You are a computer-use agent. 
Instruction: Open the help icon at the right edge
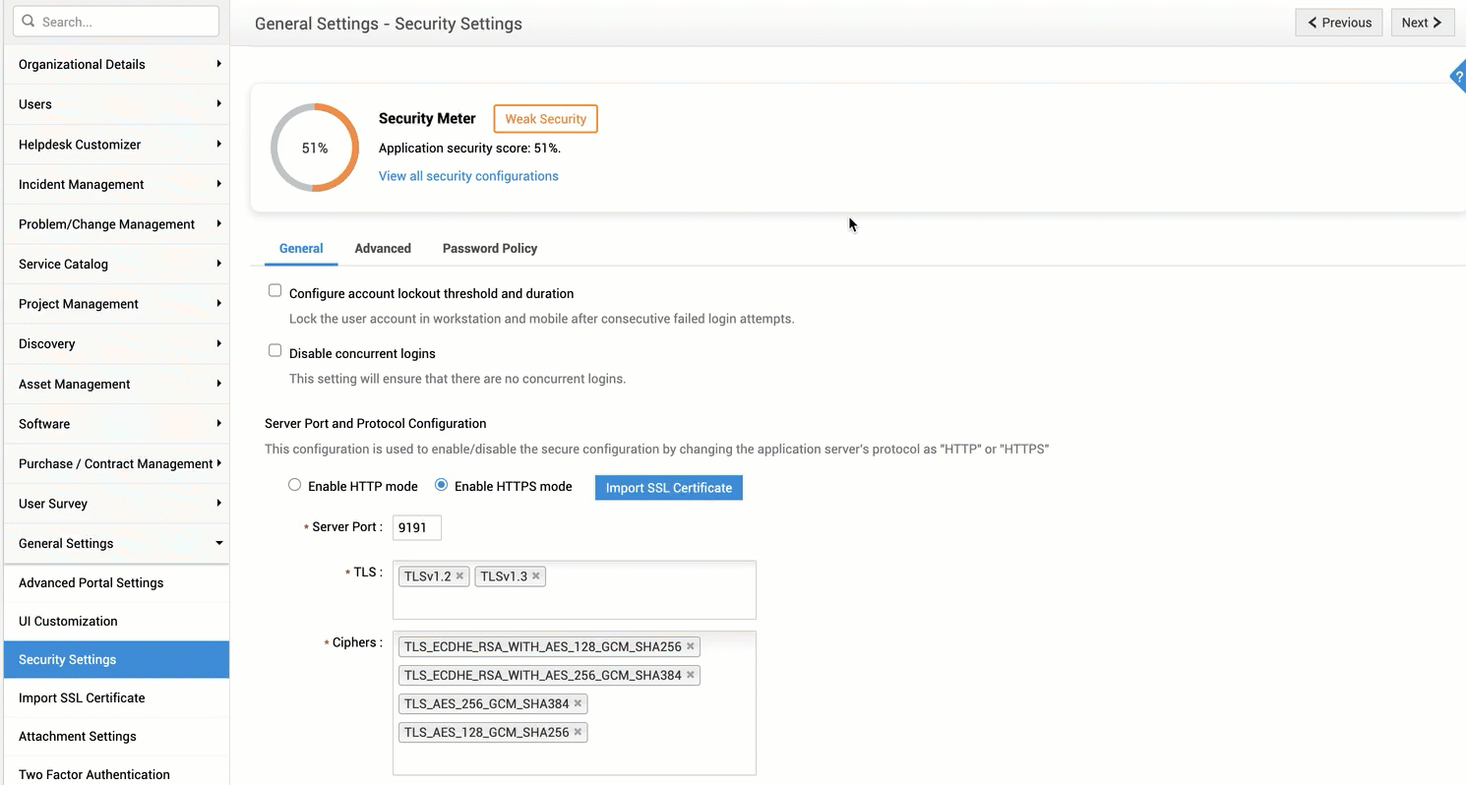pos(1458,76)
